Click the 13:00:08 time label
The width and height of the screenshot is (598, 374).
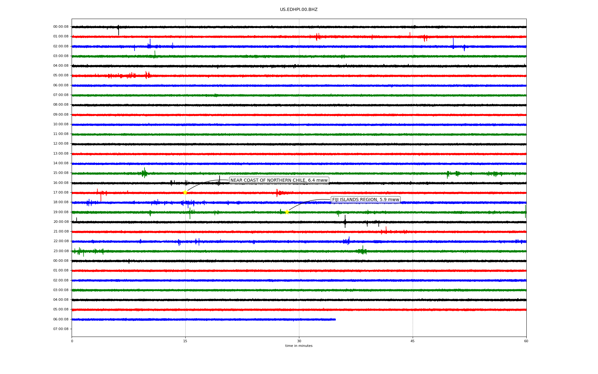(61, 153)
